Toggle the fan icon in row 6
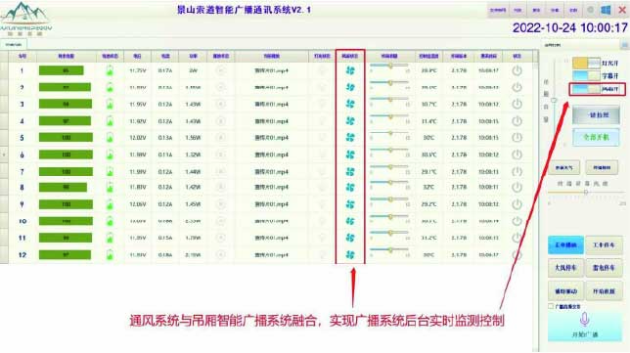 point(350,154)
